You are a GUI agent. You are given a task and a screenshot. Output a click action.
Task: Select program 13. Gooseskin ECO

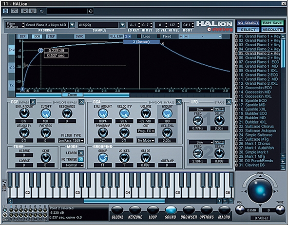click(x=258, y=88)
